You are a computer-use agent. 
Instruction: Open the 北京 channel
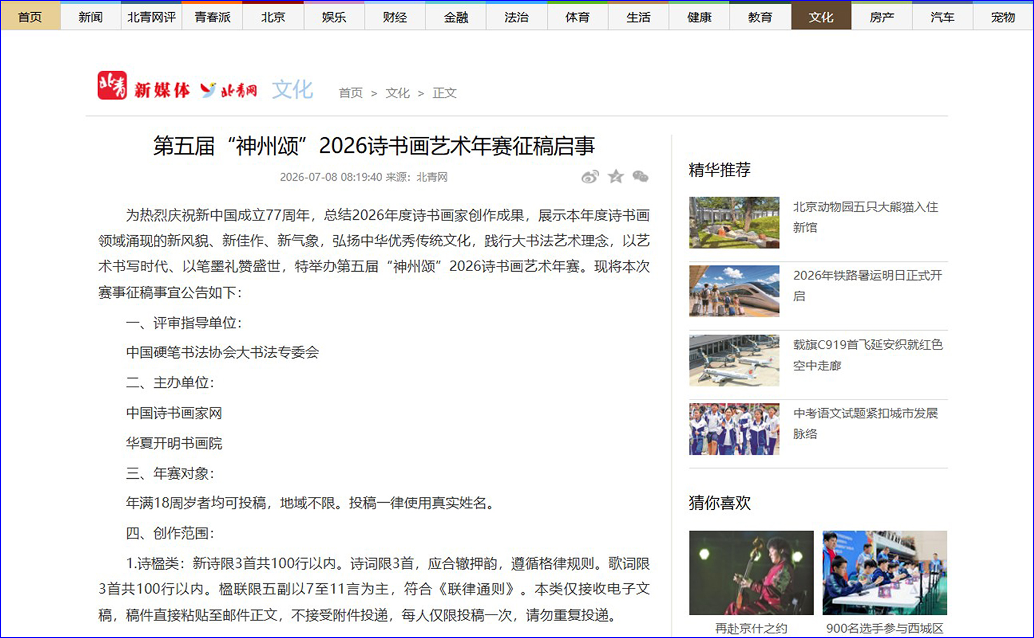pos(273,17)
